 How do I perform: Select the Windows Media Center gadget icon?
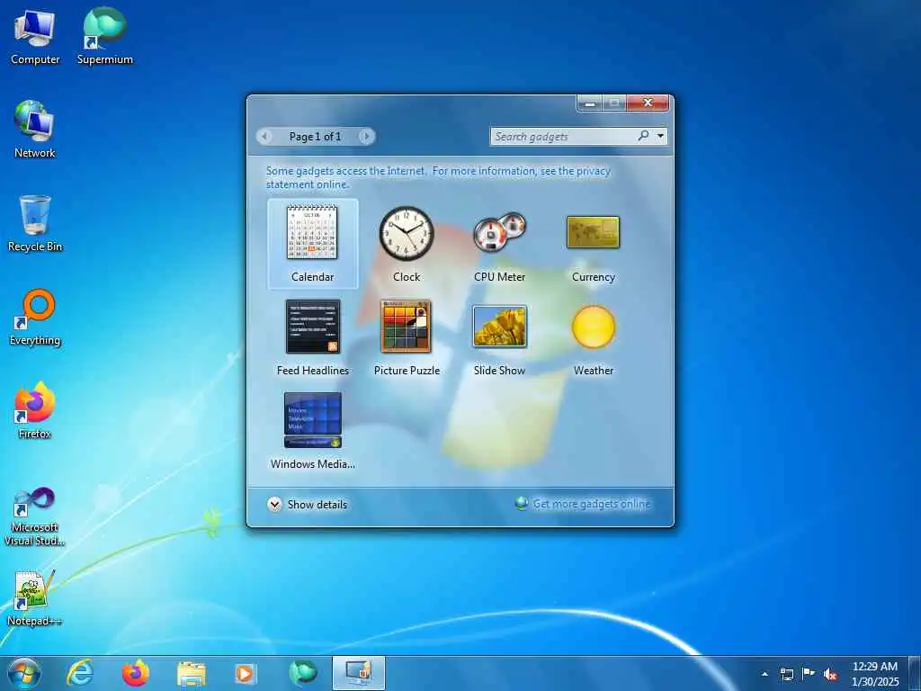(x=312, y=420)
